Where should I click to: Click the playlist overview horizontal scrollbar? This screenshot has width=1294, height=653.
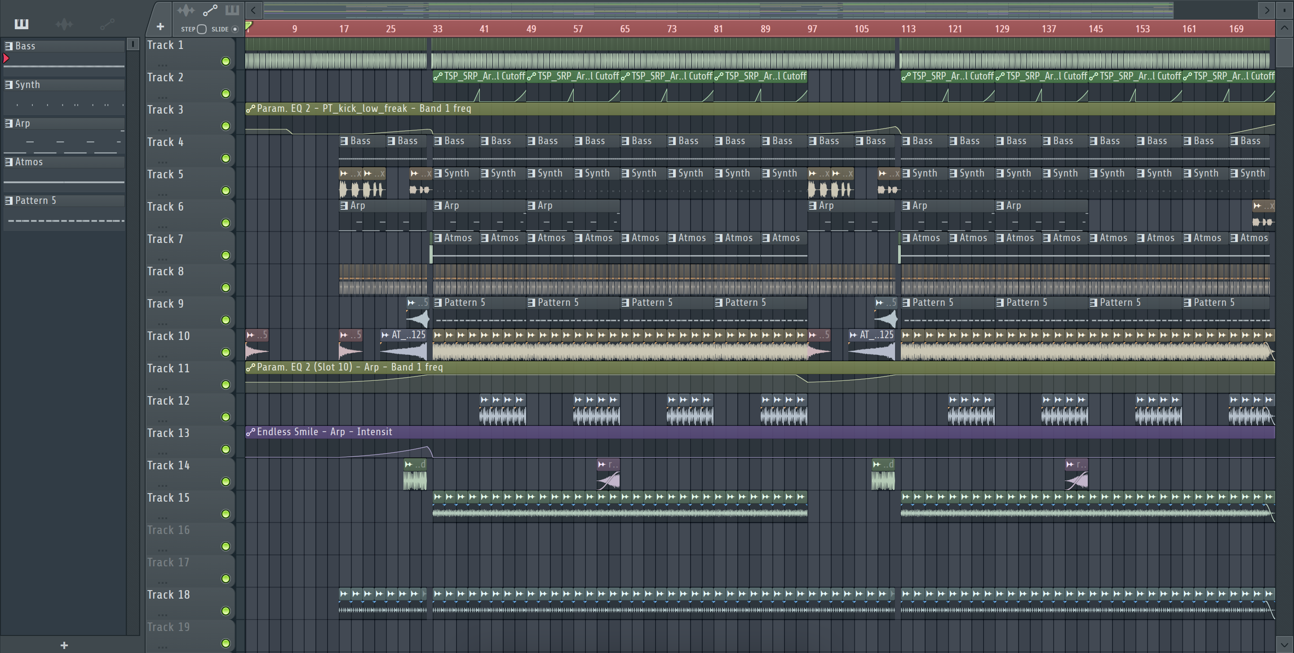tap(718, 9)
